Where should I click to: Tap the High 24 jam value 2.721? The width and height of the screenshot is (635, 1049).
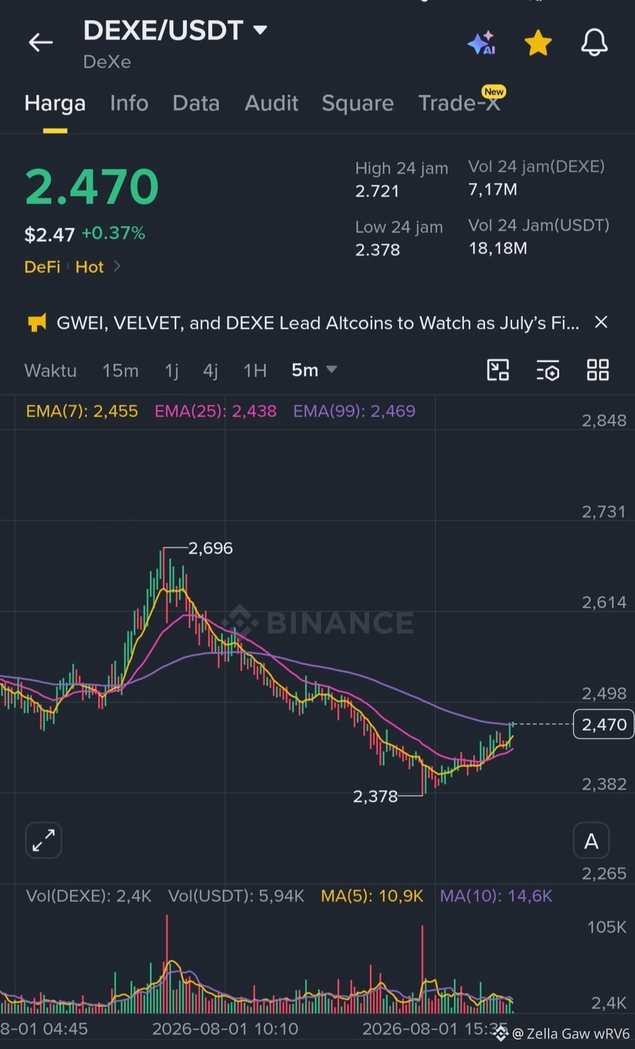377,191
